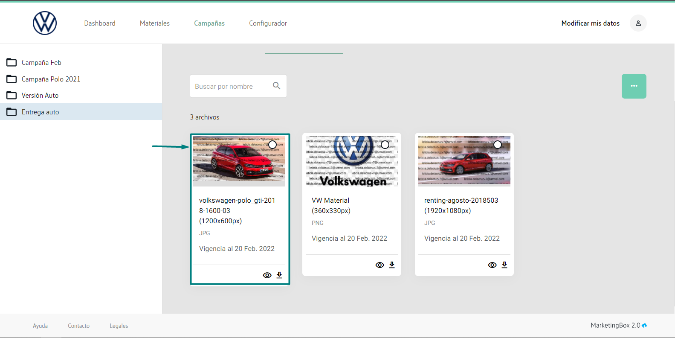This screenshot has height=338, width=675.
Task: Open the Volkswagen logo thumbnail
Action: pyautogui.click(x=352, y=161)
